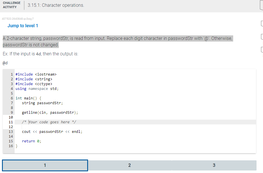The image size is (263, 173).
Task: Select level tab 3
Action: 214,165
